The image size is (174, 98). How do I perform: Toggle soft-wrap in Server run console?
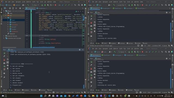95,68
